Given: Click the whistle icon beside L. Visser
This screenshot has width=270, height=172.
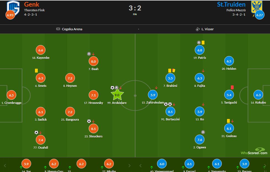Looking at the screenshot, I should click(198, 29).
